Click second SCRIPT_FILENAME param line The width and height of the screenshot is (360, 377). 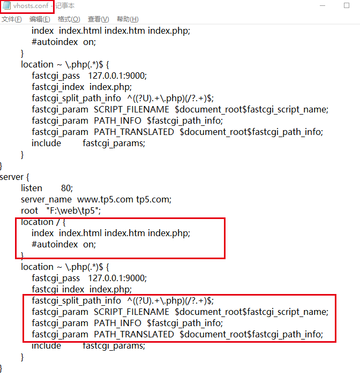click(x=180, y=312)
